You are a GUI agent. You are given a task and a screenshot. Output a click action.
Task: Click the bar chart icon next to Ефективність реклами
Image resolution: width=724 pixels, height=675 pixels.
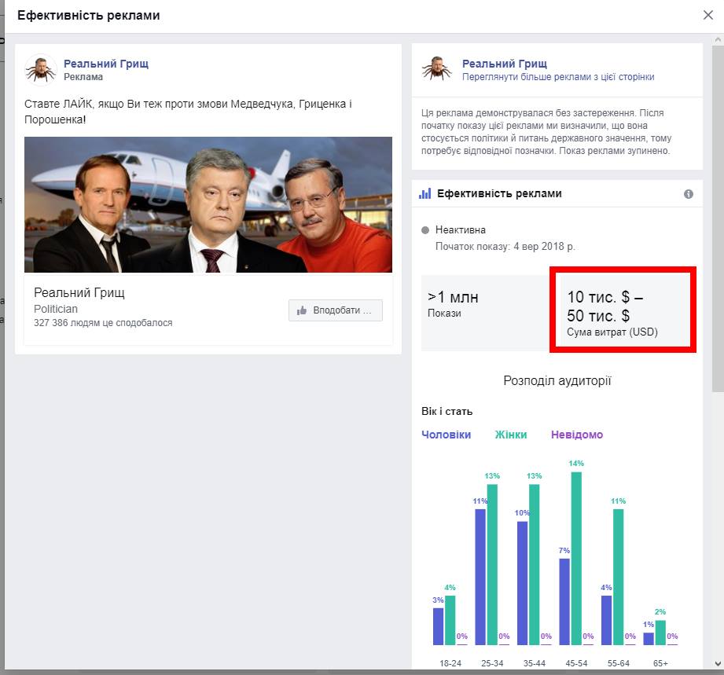pos(425,194)
